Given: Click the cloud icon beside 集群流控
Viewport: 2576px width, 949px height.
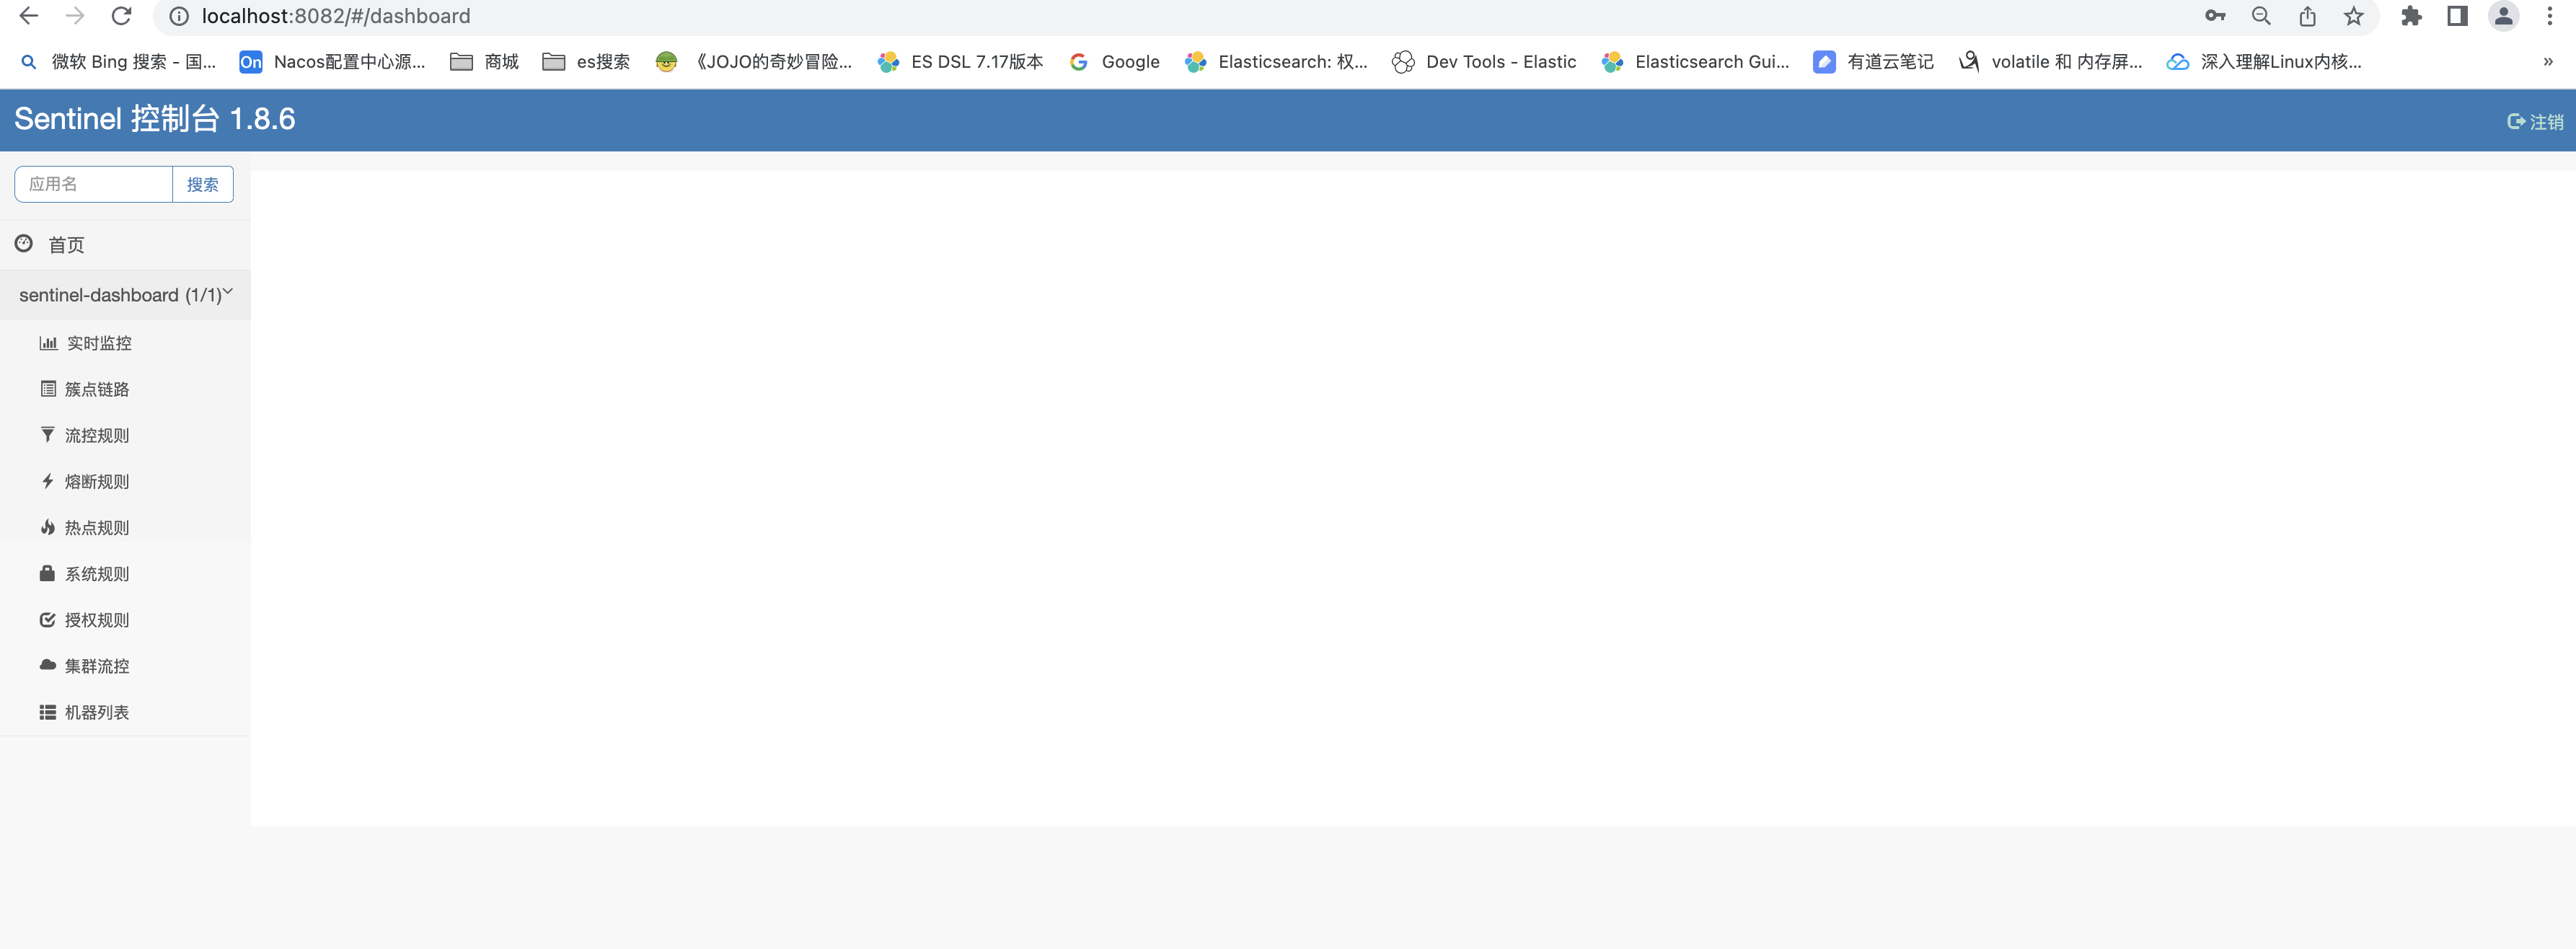Looking at the screenshot, I should point(47,665).
